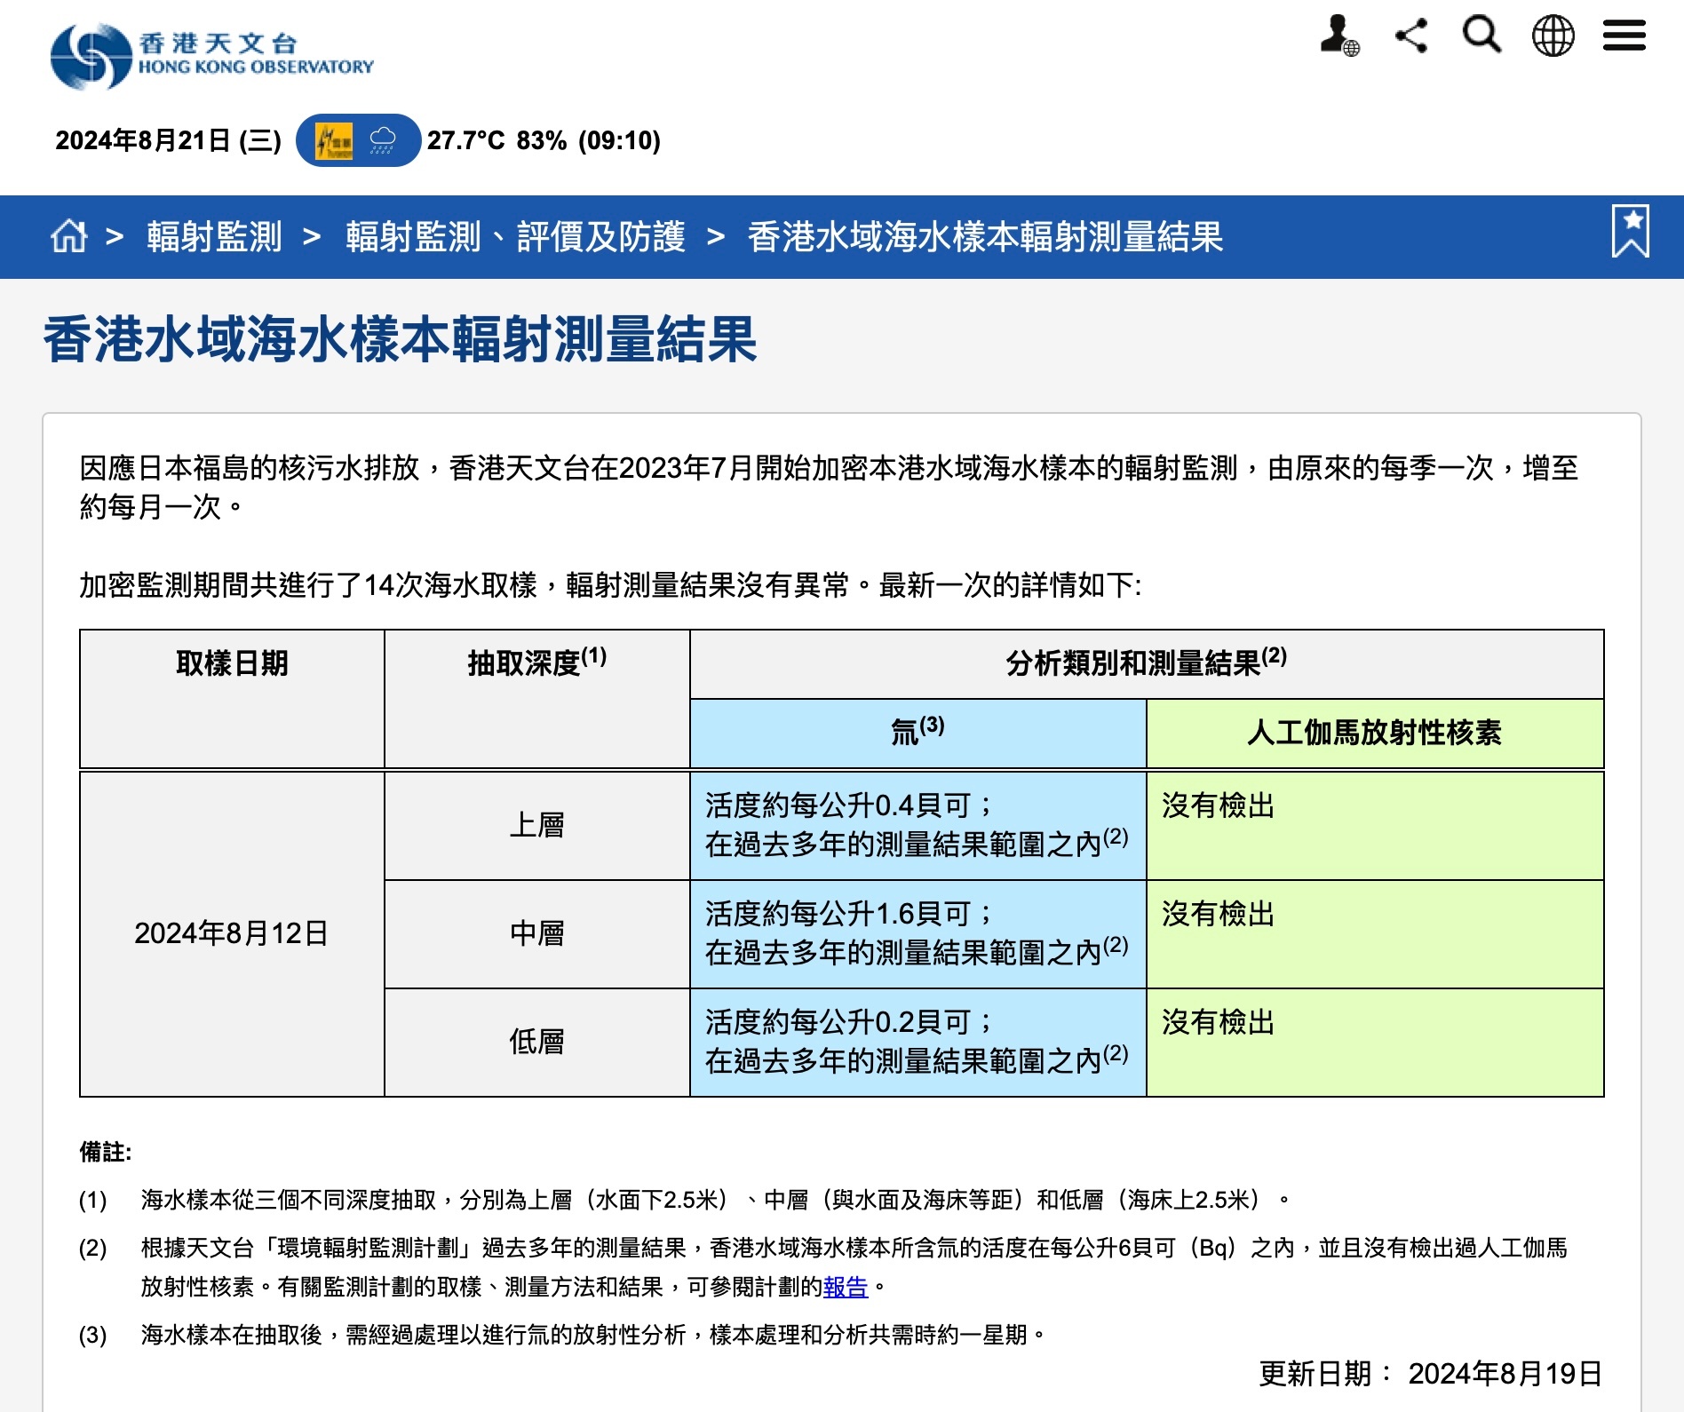Click the date 2024年8月21日 (三)

coord(168,140)
